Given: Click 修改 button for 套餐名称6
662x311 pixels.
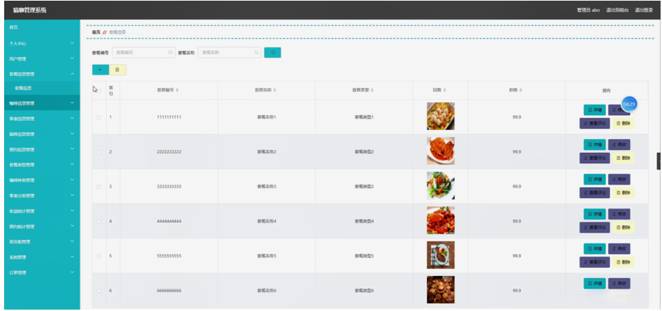Looking at the screenshot, I should tap(619, 284).
